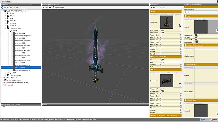
Task: Click circular icon on Sub2 Scale Z row
Action: [181, 112]
